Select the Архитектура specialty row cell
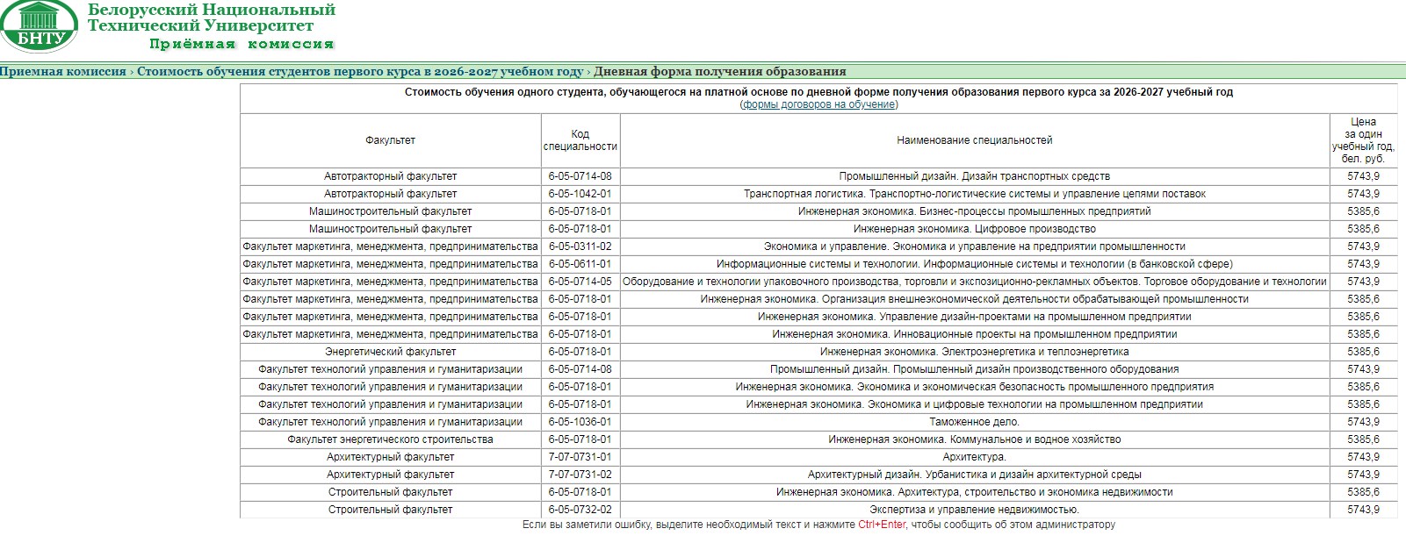This screenshot has height=550, width=1406. pos(975,457)
